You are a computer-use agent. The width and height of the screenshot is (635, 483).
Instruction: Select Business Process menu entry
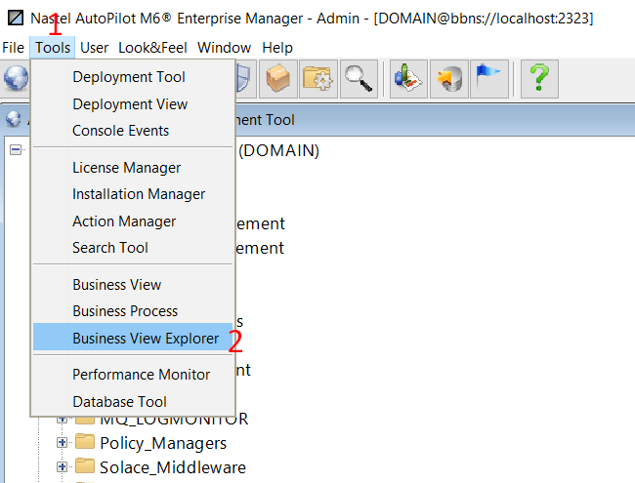coord(133,311)
